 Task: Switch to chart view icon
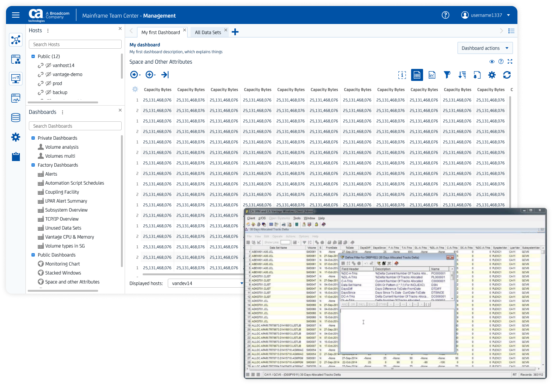coord(432,75)
